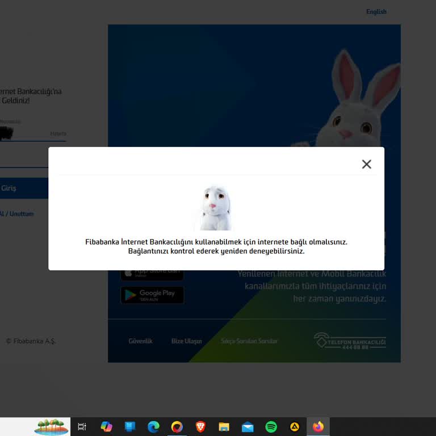Click the Giriş login button
The image size is (436, 436).
[24, 188]
